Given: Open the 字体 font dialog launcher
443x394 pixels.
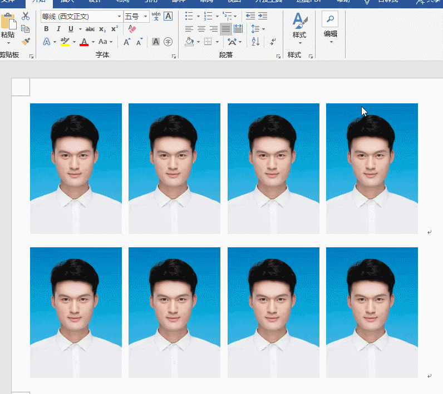Looking at the screenshot, I should coord(174,56).
